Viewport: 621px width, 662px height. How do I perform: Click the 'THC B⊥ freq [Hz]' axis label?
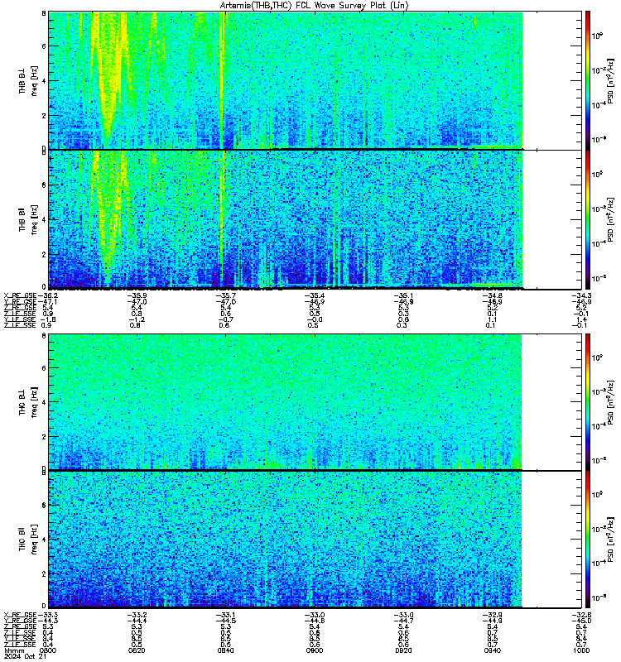pos(28,402)
